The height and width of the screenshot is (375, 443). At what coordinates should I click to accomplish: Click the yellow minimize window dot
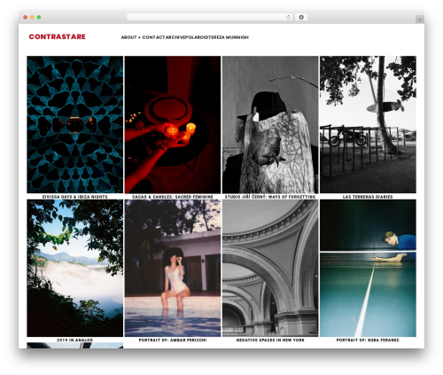tap(32, 17)
